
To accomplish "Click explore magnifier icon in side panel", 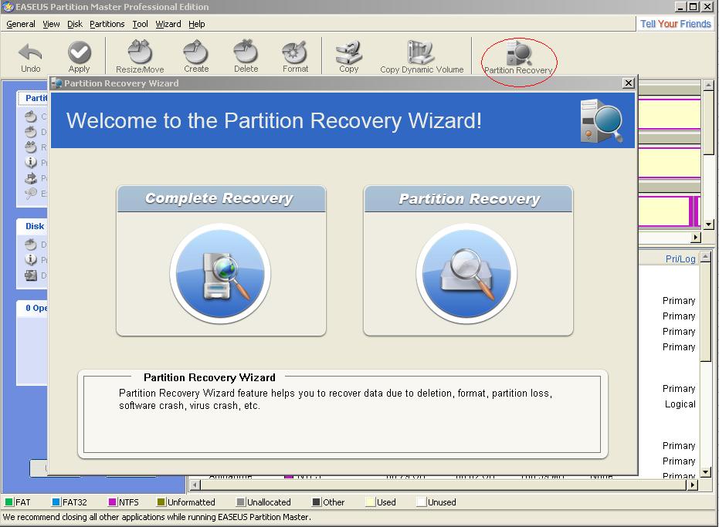I will tap(31, 194).
